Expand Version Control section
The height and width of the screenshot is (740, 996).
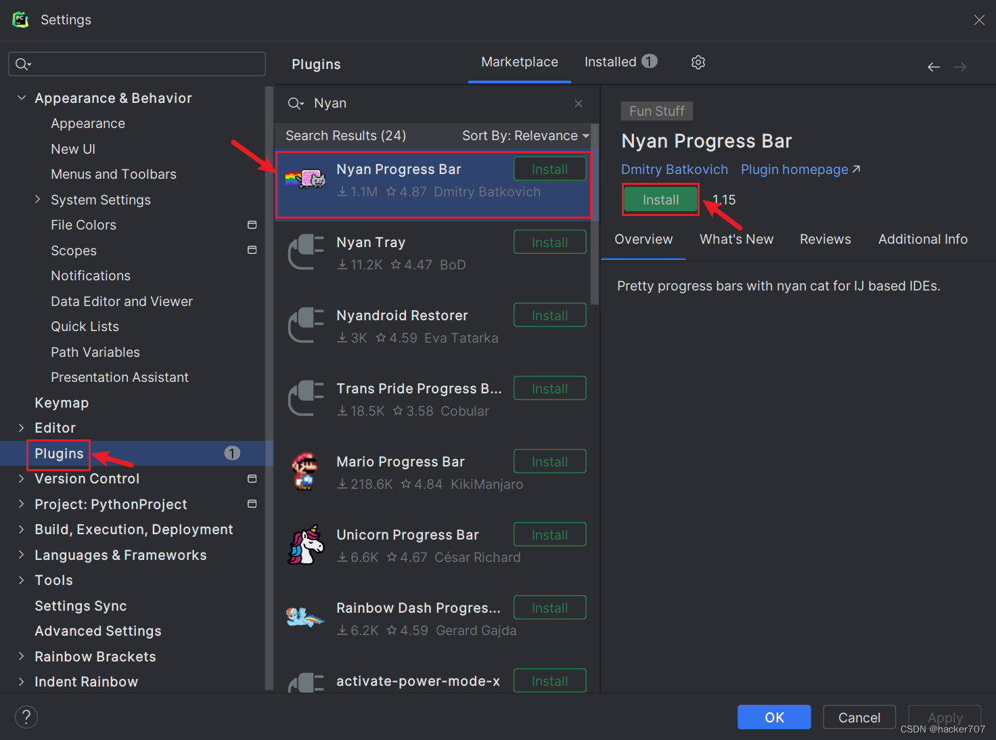(x=21, y=479)
